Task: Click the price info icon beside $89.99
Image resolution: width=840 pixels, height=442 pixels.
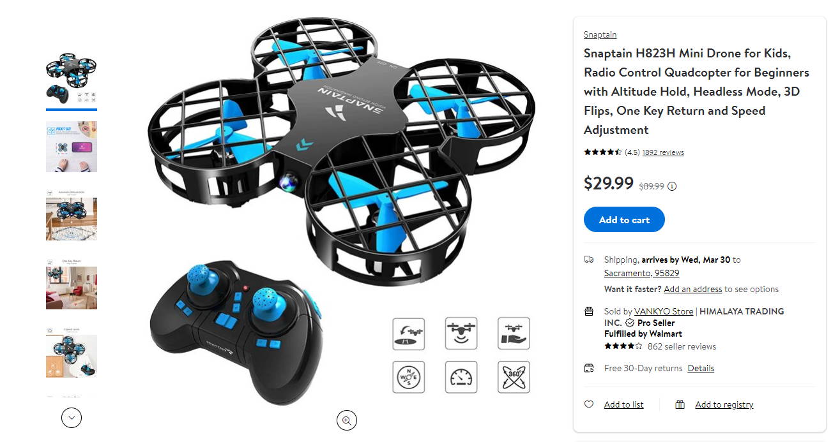Action: (x=672, y=186)
